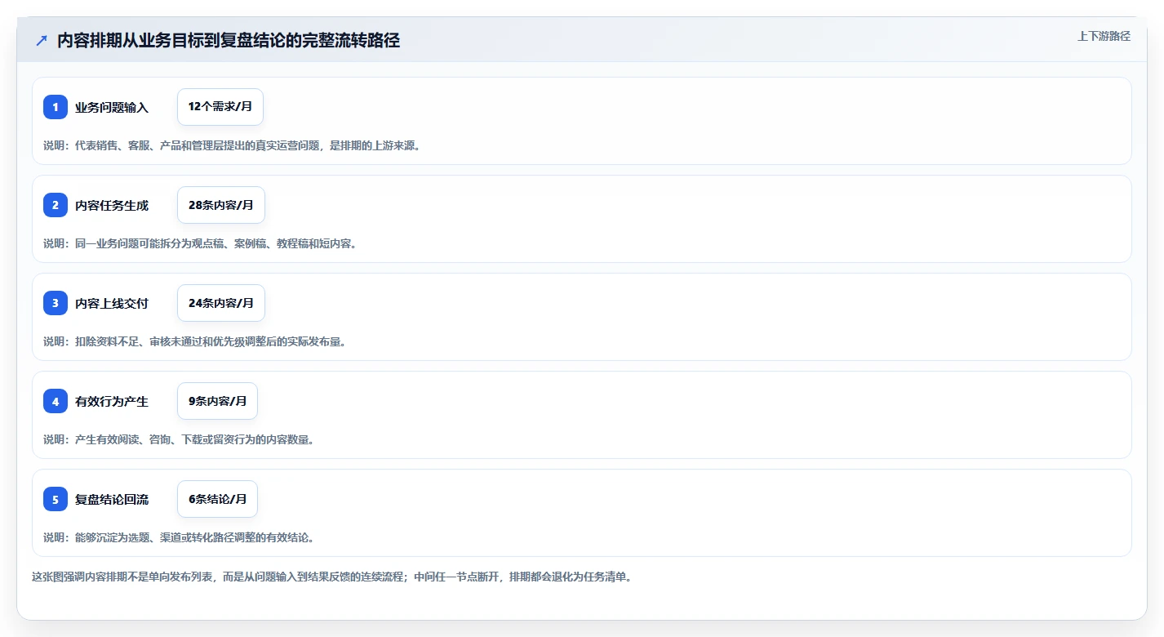The height and width of the screenshot is (637, 1164).
Task: Click the 内容上线交付 step label
Action: click(x=112, y=303)
